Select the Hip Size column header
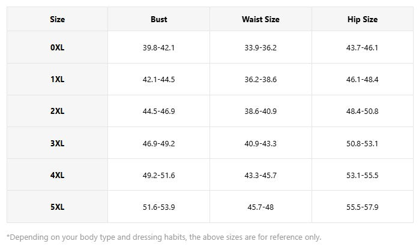Image resolution: width=419 pixels, height=247 pixels. (x=363, y=19)
